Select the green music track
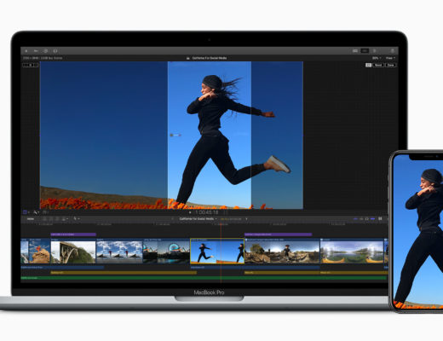443x341 pixels. pyautogui.click(x=204, y=278)
